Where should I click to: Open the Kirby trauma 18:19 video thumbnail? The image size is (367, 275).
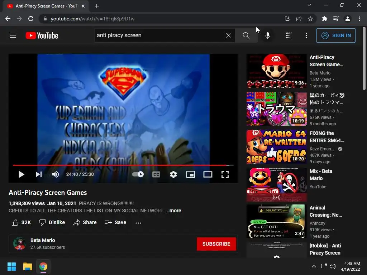(x=276, y=109)
